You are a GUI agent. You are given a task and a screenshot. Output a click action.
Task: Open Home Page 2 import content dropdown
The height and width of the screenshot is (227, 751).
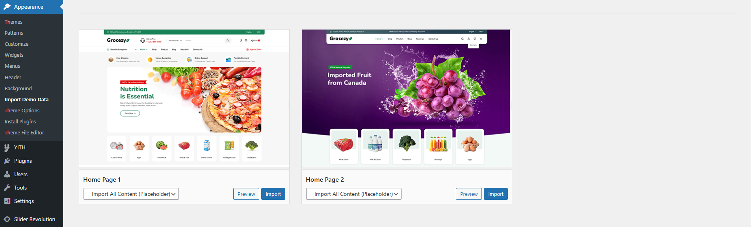354,194
